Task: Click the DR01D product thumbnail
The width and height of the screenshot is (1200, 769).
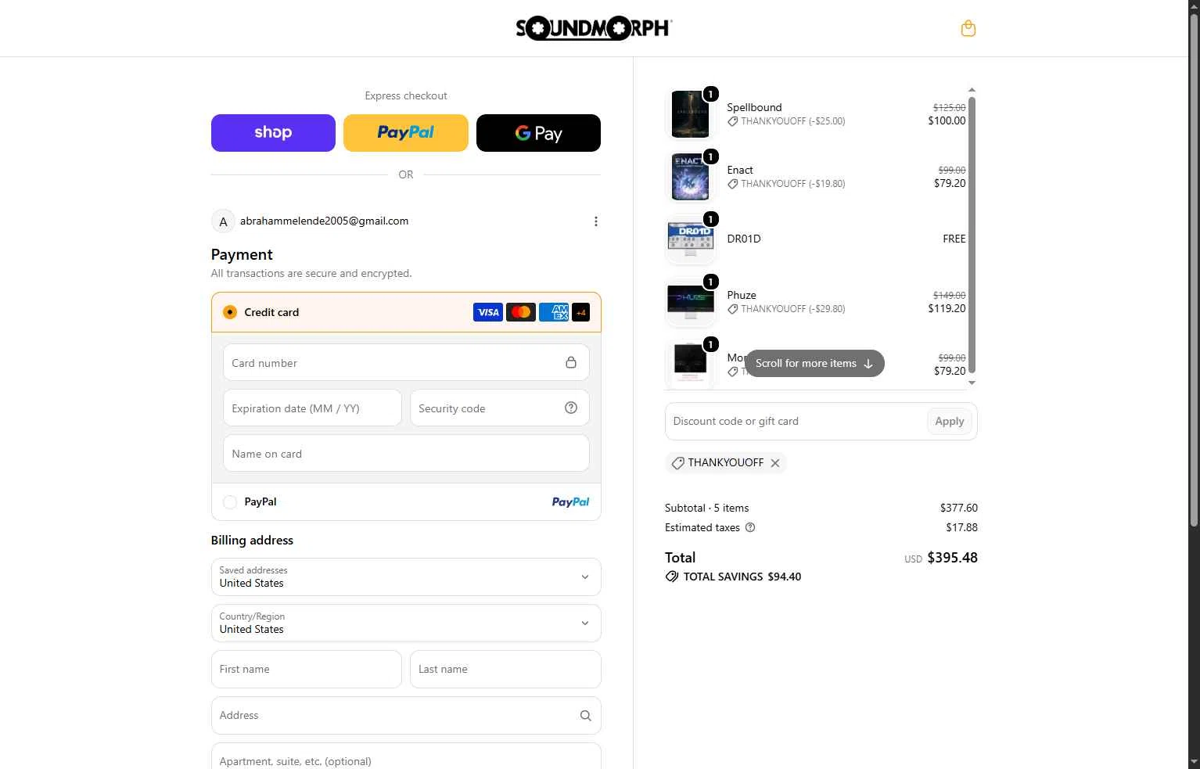Action: tap(690, 239)
